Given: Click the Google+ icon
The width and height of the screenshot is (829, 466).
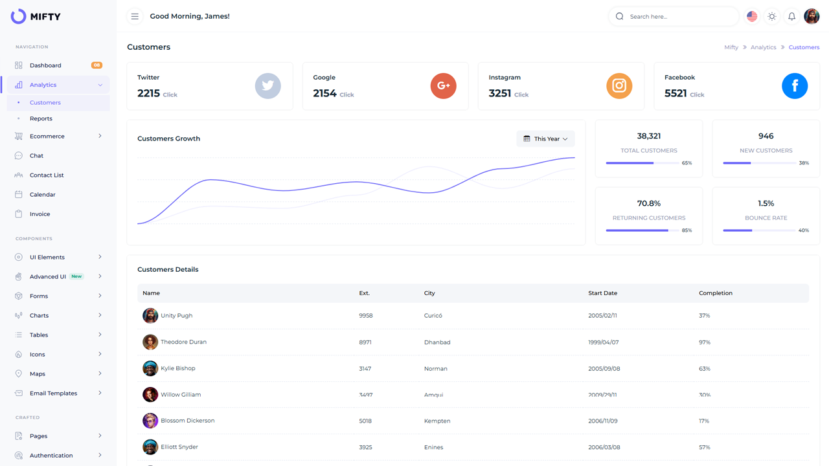Looking at the screenshot, I should (443, 85).
